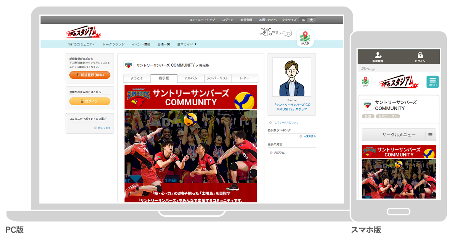
Task: Click the 新規登録 person icon on the smartphone header
Action: (378, 55)
